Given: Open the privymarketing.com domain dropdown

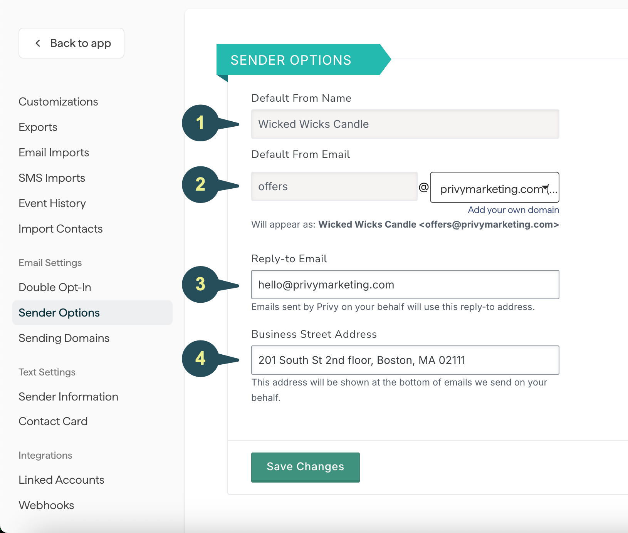Looking at the screenshot, I should 494,188.
